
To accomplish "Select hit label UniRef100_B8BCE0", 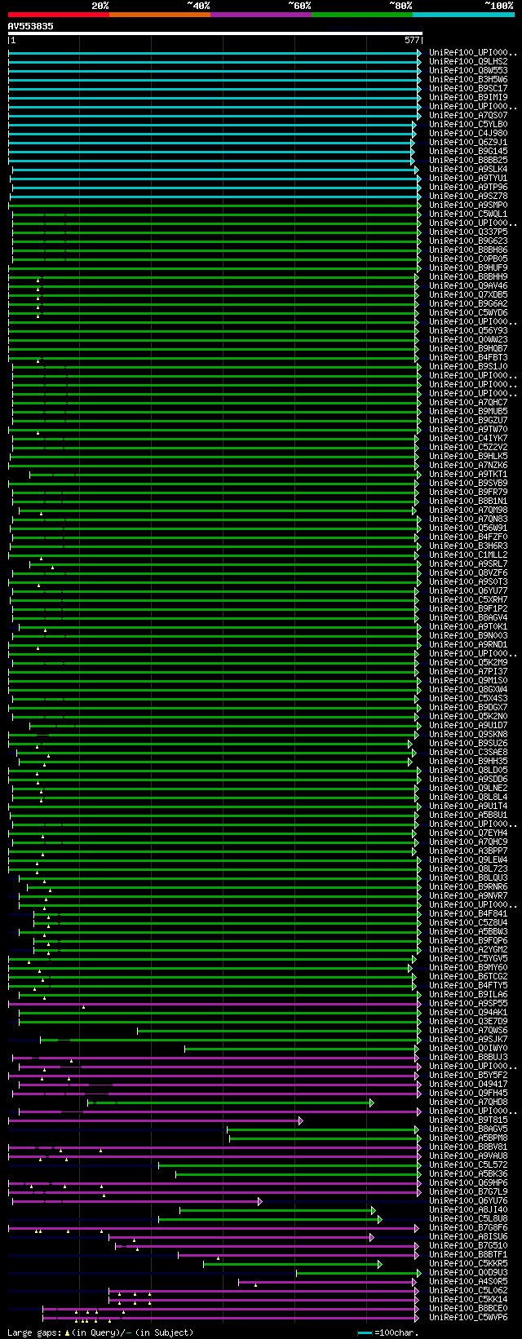I will point(468,1308).
